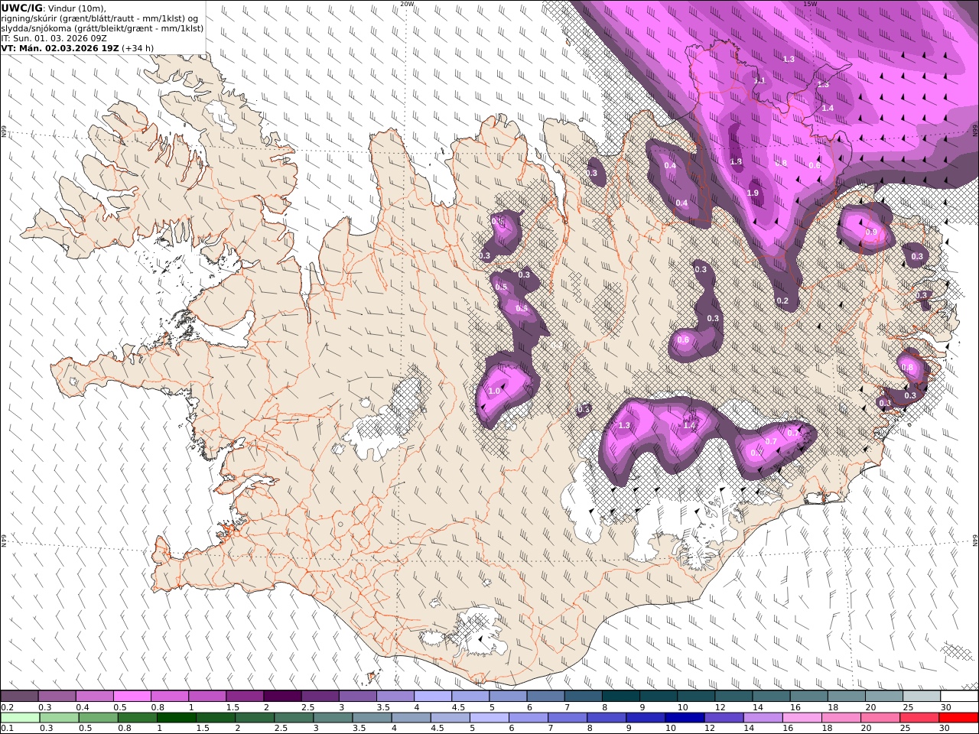
Task: Click the white swatch labeled 30 in the snowfall legend
Action: [x=959, y=696]
